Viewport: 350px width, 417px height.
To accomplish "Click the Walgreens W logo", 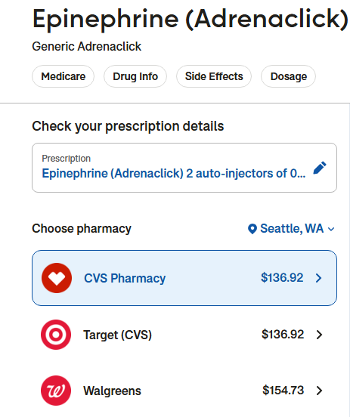I will click(56, 391).
